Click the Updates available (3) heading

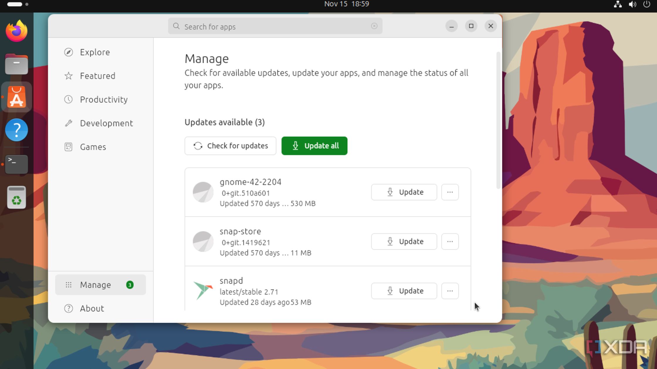(x=225, y=122)
